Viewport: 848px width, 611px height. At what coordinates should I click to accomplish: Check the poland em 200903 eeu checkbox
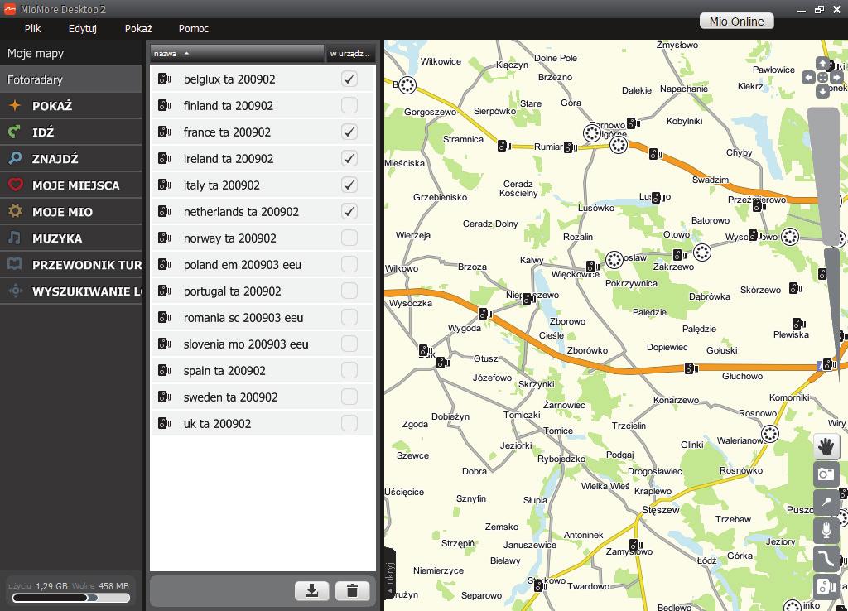pos(349,264)
